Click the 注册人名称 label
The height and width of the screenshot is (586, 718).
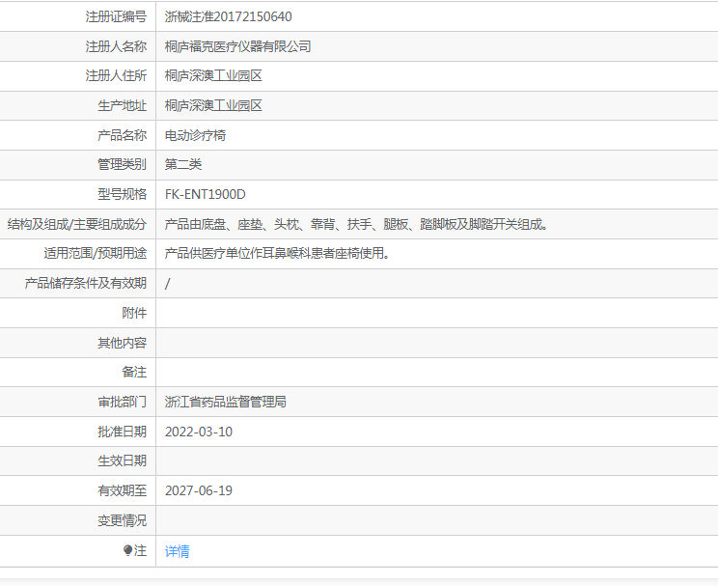pos(116,46)
